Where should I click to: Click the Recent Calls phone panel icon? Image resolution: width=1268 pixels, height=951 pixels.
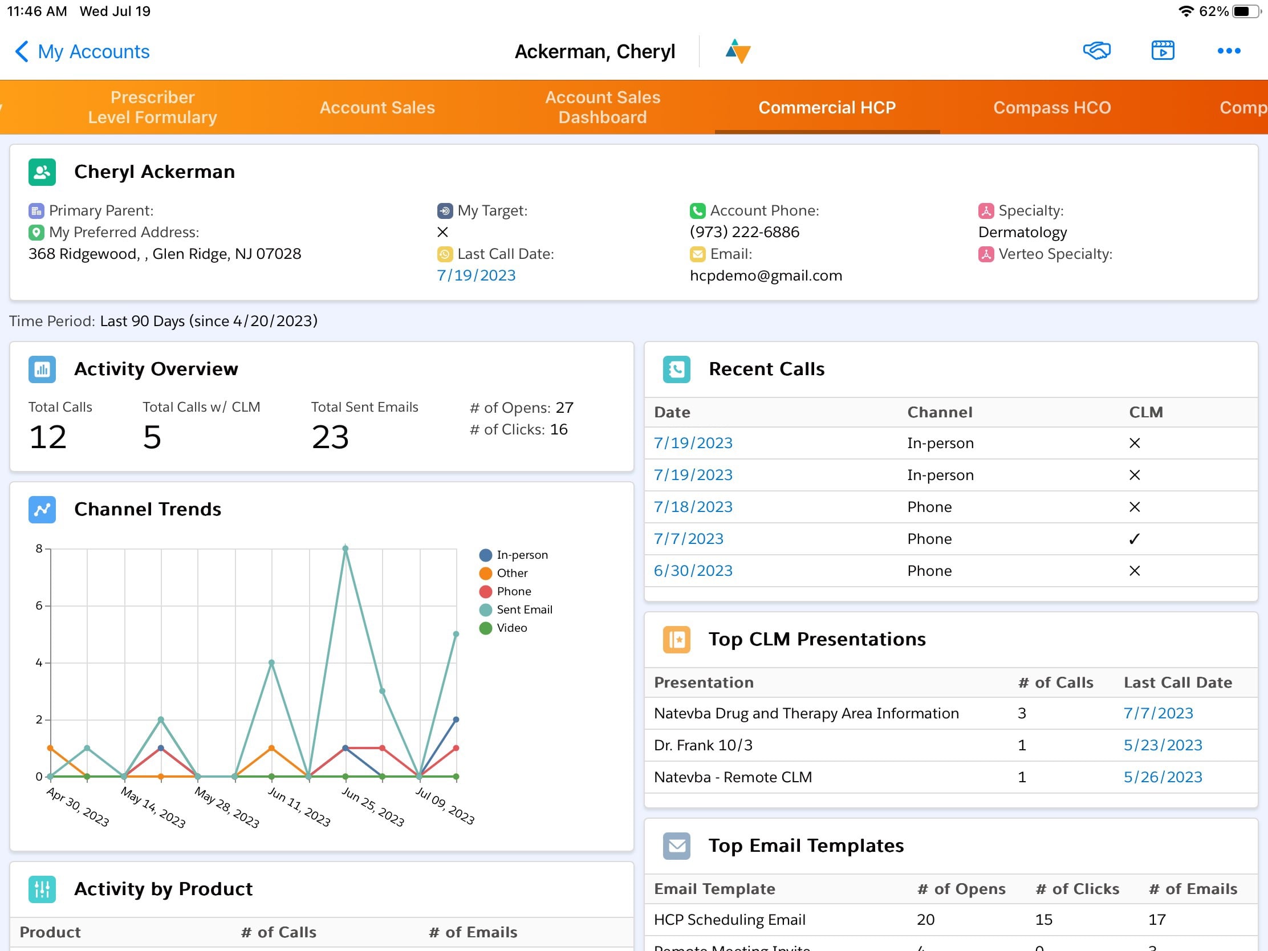coord(676,369)
